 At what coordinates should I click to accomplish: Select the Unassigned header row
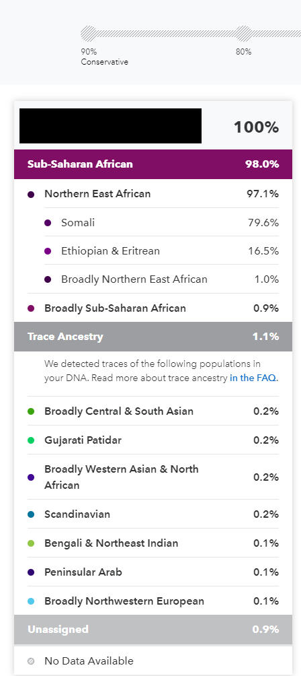pos(153,630)
